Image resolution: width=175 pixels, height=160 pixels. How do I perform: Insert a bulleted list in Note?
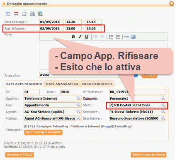click(x=111, y=37)
